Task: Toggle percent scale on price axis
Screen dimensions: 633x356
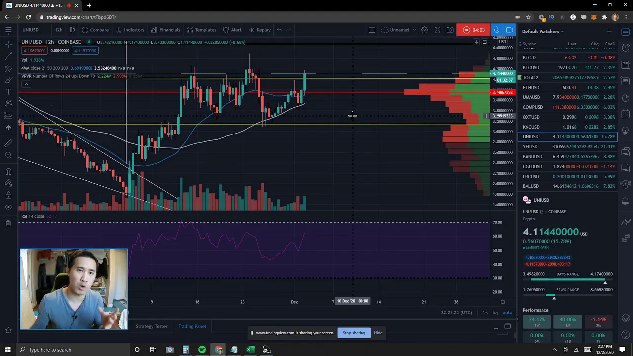Action: click(485, 312)
